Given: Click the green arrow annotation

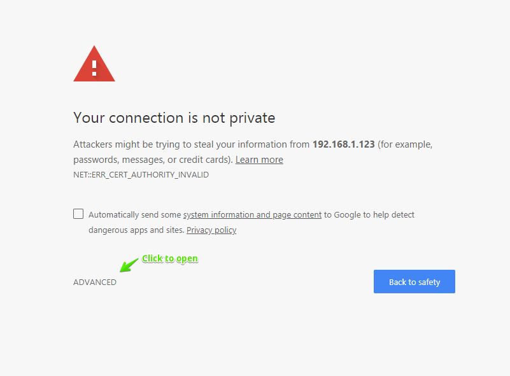Looking at the screenshot, I should point(130,264).
